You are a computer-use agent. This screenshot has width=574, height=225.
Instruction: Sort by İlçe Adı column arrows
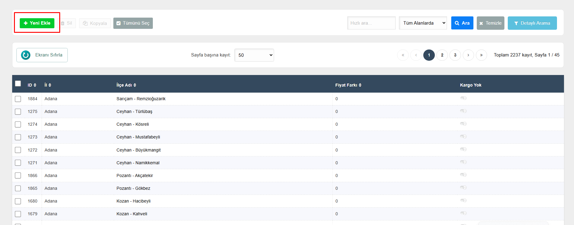tap(135, 85)
